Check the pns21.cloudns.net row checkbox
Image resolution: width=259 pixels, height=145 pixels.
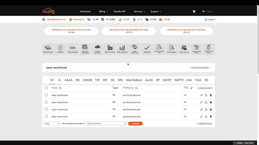(46, 95)
